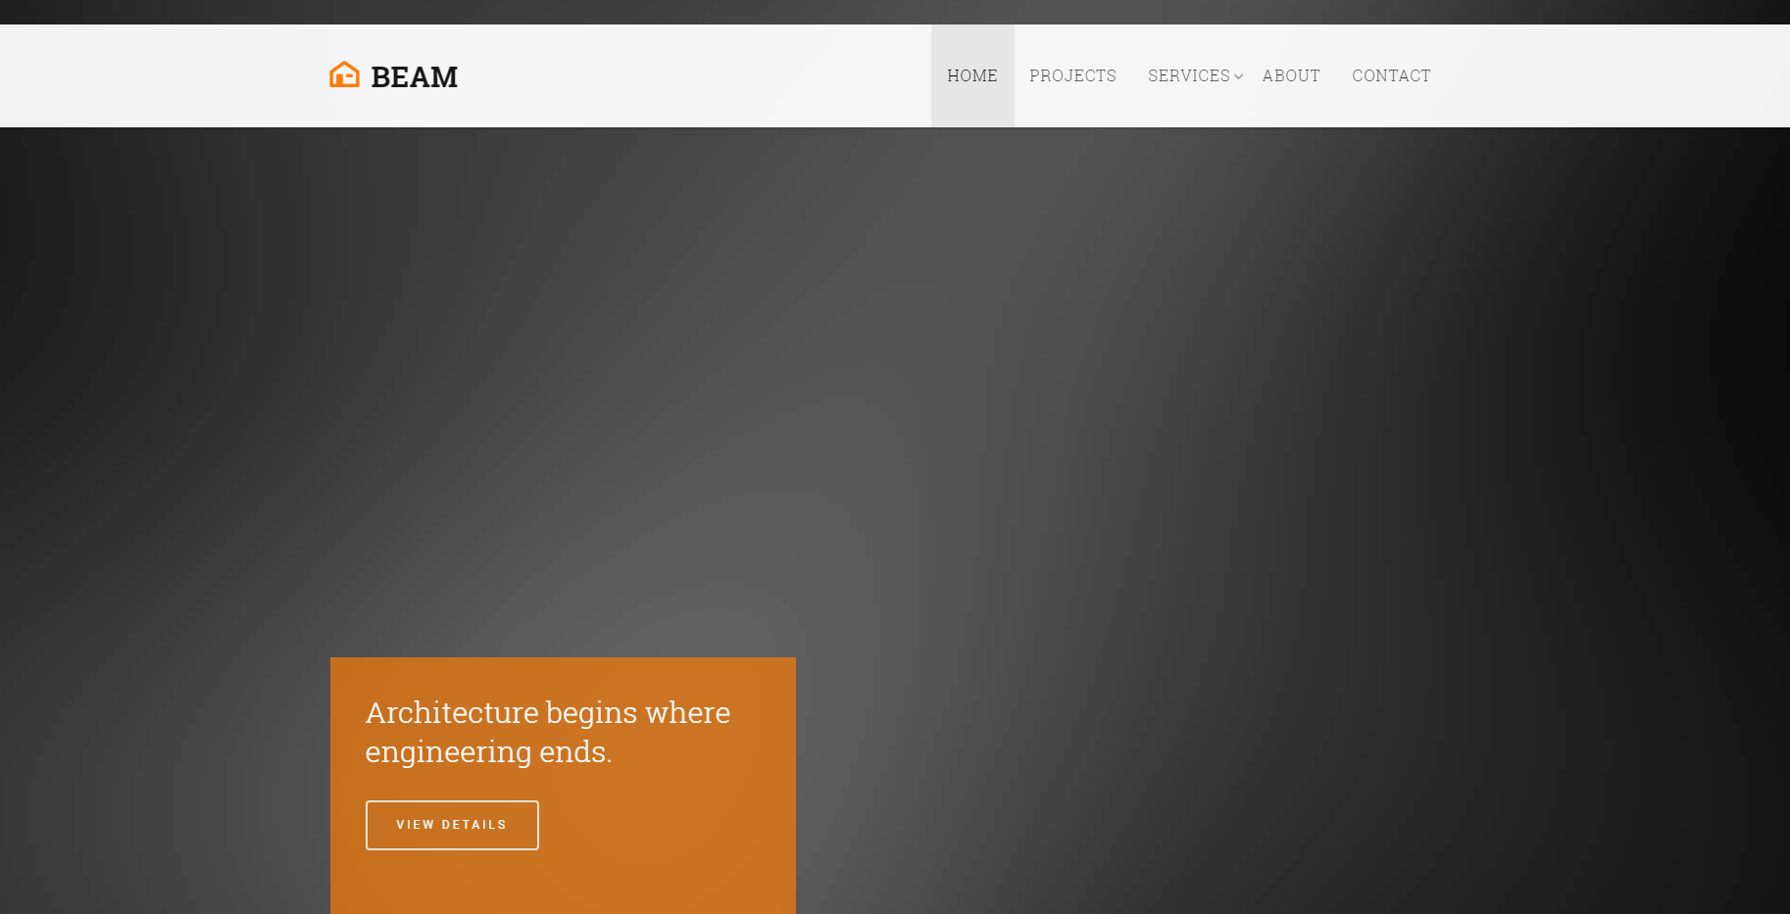Screen dimensions: 1790x914
Task: Click the word "Architecture" in the headline
Action: 452,712
